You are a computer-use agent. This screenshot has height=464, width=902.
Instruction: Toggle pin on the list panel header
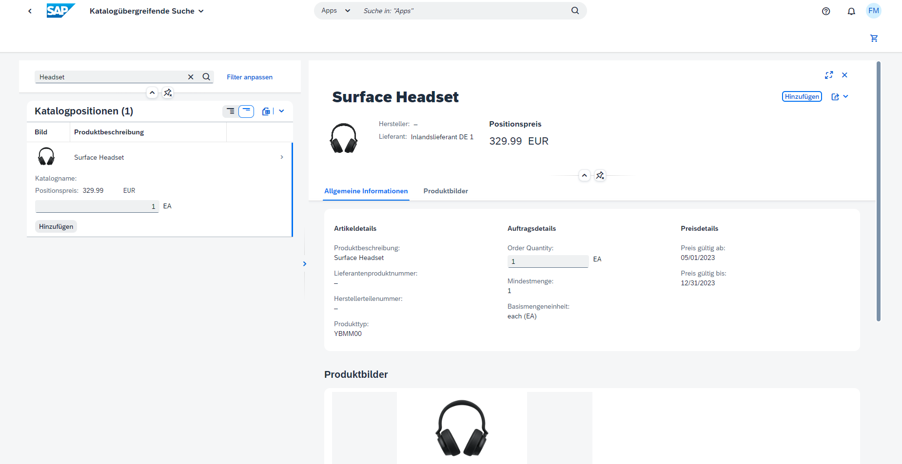pos(168,93)
